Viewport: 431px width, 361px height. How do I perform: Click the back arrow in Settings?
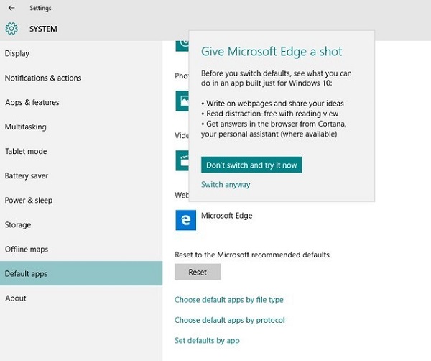[x=11, y=8]
